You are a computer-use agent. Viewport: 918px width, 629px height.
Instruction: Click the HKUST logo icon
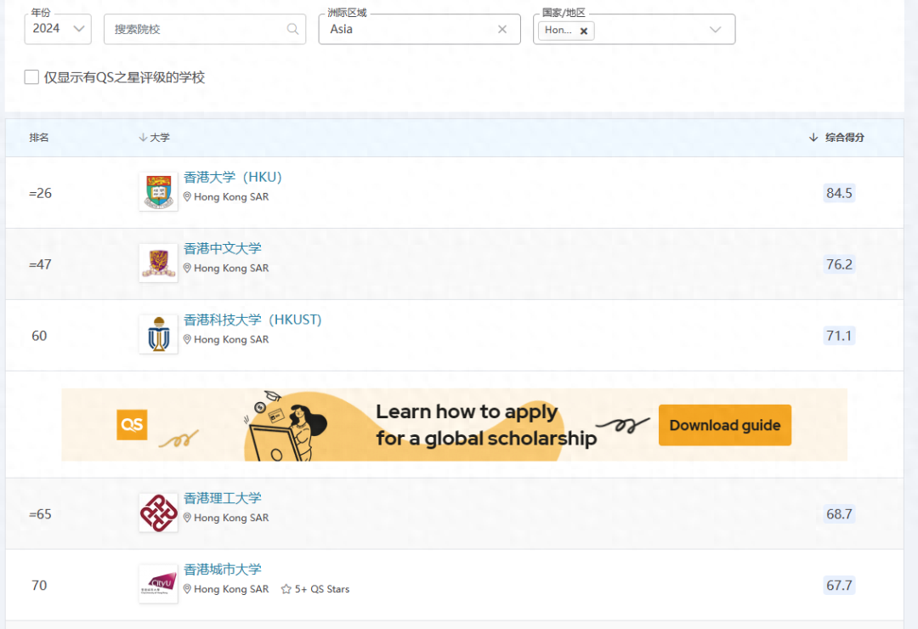coord(158,335)
